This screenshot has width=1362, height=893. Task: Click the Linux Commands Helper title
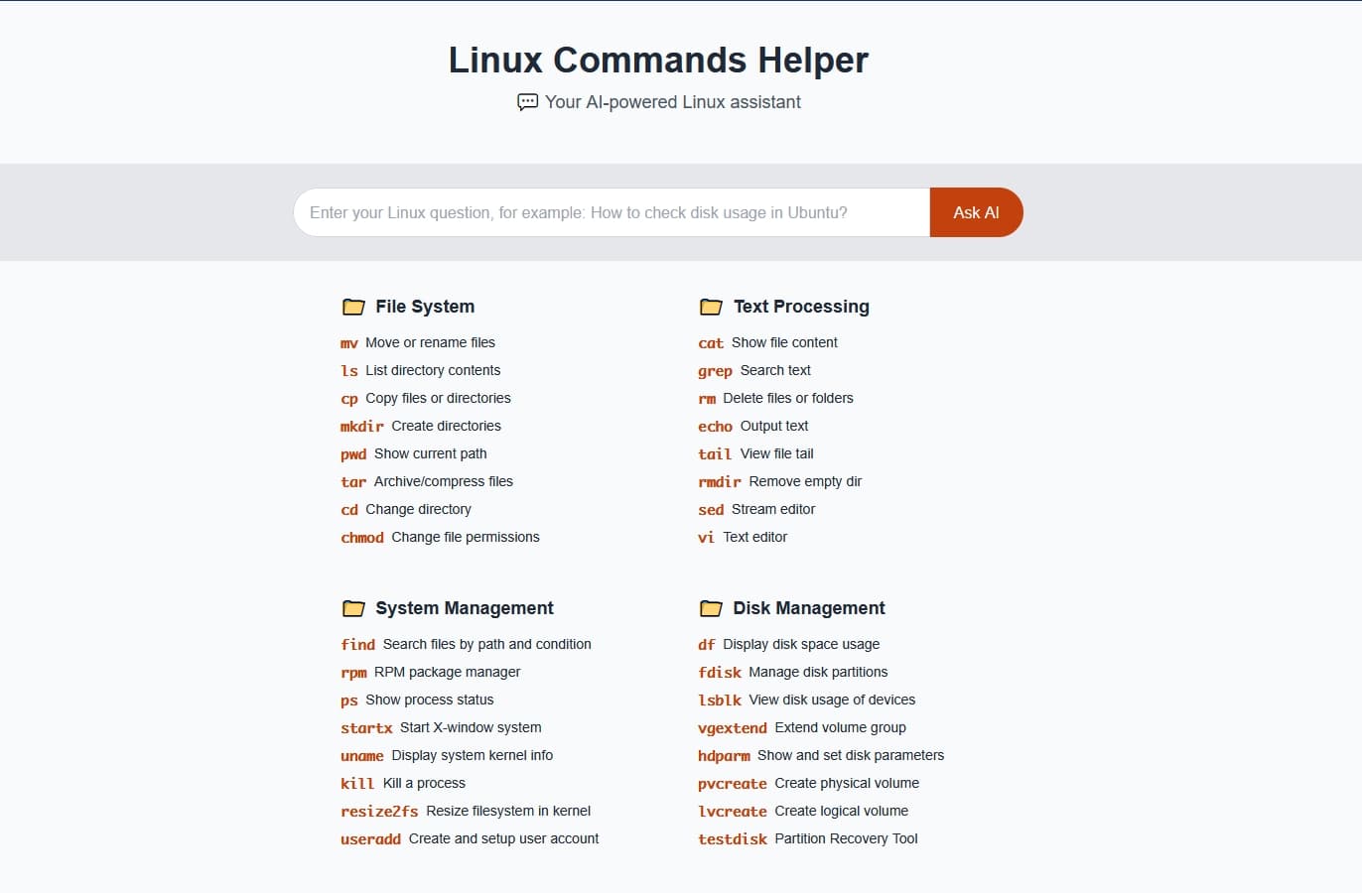[x=658, y=60]
